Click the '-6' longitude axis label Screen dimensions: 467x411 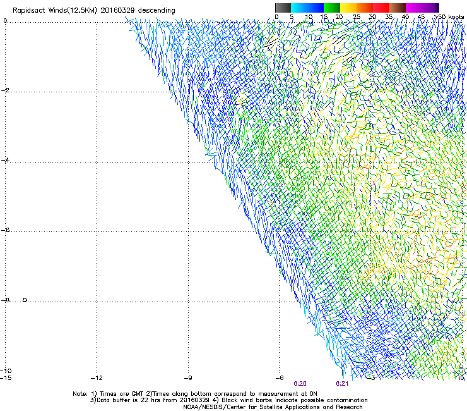click(x=280, y=378)
